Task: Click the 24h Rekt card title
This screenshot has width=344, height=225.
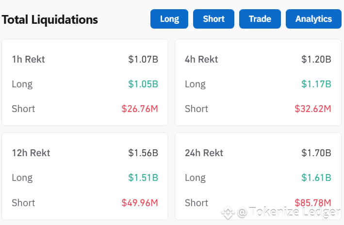Action: (x=204, y=153)
